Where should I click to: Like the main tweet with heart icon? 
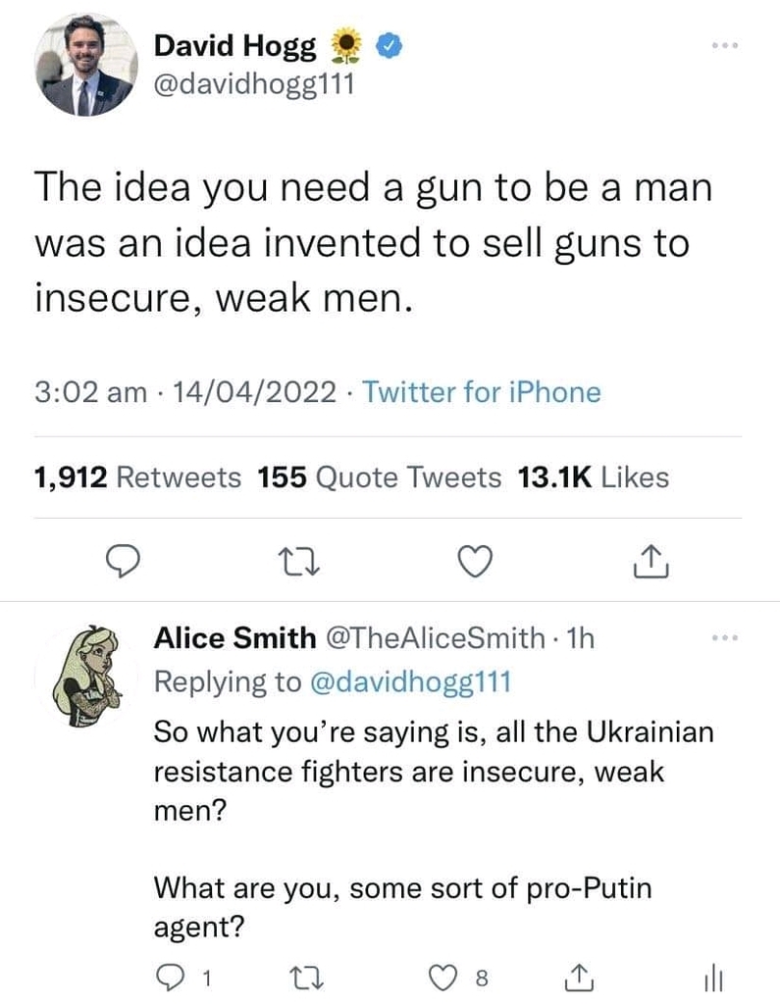click(x=476, y=560)
